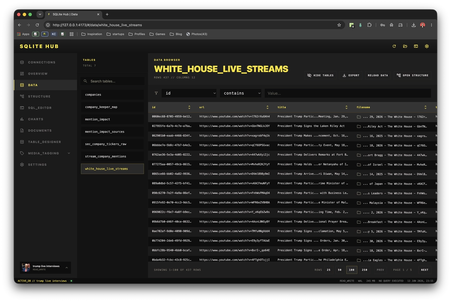This screenshot has height=302, width=451.
Task: Bookmark this page with the star icon
Action: pos(339,25)
